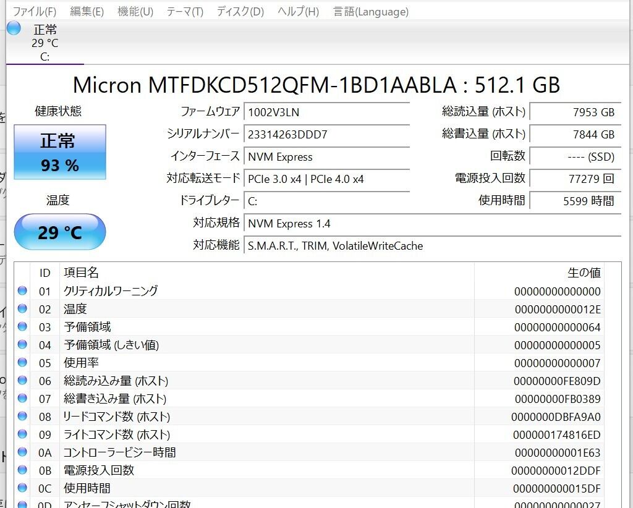
Task: Select the C: drive tab showing 正常 29 °C
Action: (45, 42)
